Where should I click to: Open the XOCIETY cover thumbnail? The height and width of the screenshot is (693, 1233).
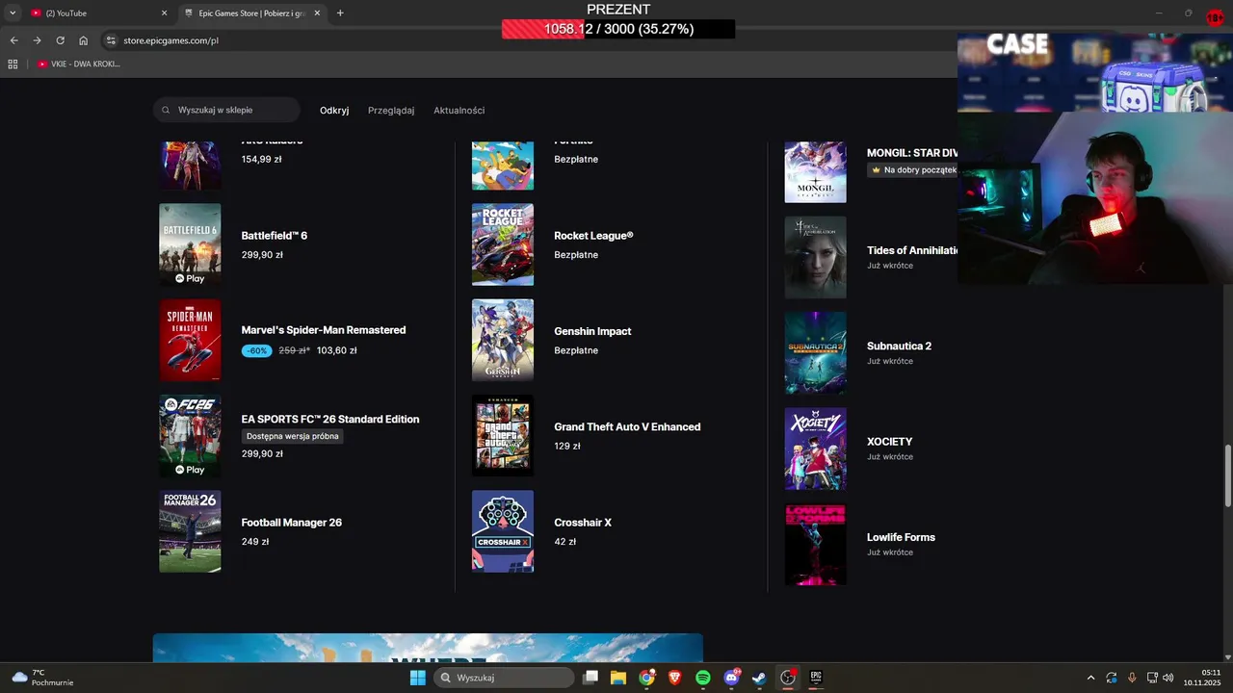(x=816, y=449)
